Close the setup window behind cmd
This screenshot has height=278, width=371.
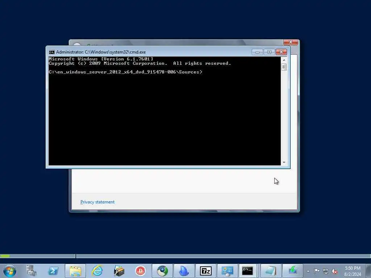click(291, 42)
